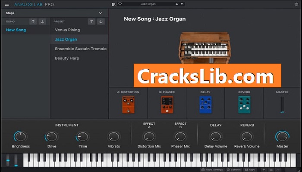Open settings gear at top right
The image size is (302, 172).
click(296, 4)
